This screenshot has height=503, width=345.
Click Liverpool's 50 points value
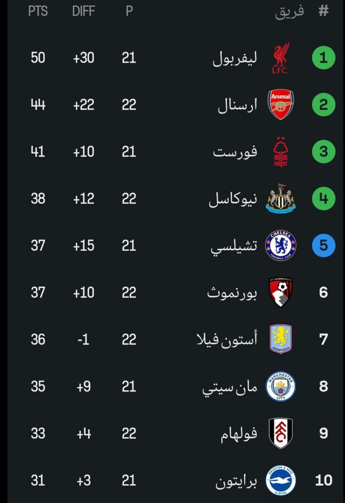point(38,58)
